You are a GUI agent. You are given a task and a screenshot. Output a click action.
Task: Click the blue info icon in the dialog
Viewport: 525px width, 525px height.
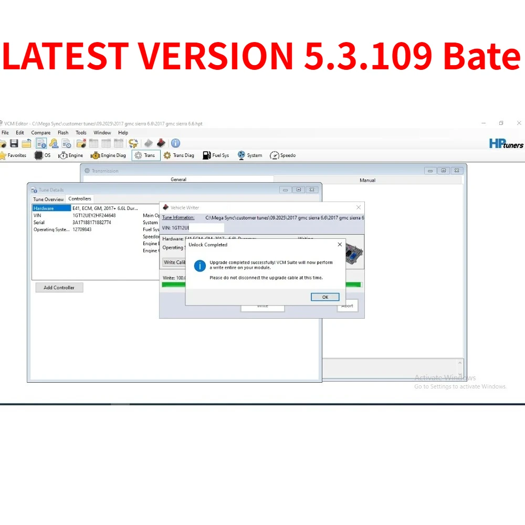coord(200,266)
